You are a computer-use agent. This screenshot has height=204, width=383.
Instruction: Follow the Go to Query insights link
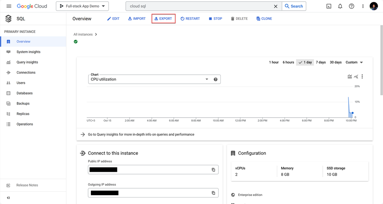[x=141, y=134]
